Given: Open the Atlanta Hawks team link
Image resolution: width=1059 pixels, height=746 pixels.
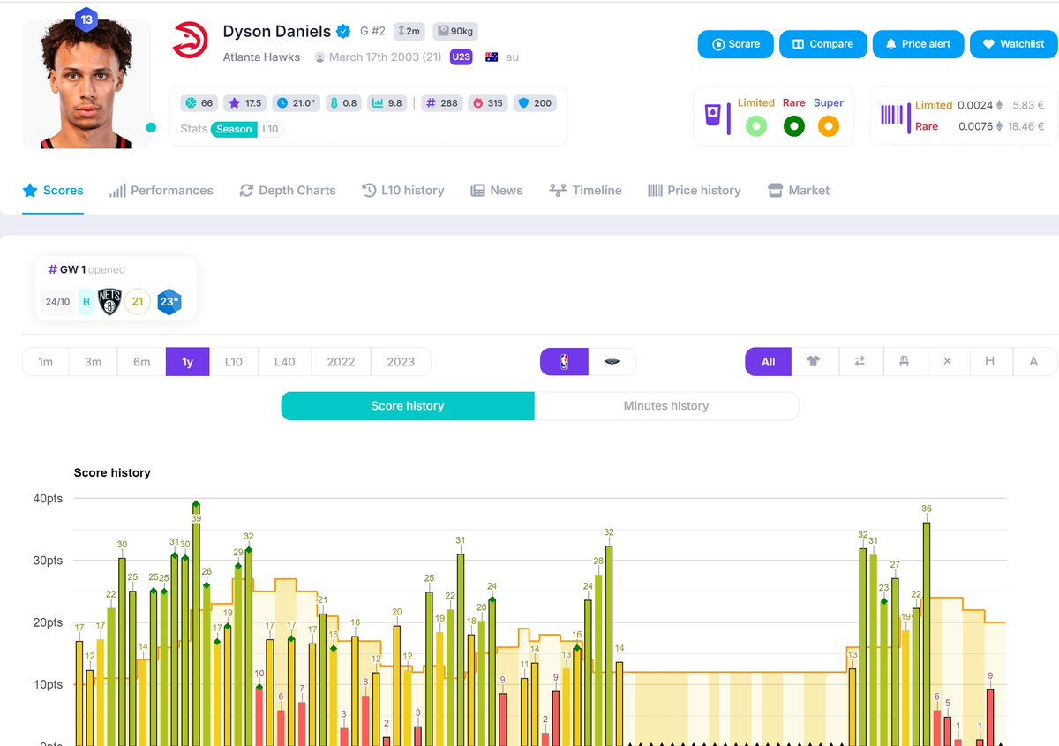Looking at the screenshot, I should click(261, 57).
